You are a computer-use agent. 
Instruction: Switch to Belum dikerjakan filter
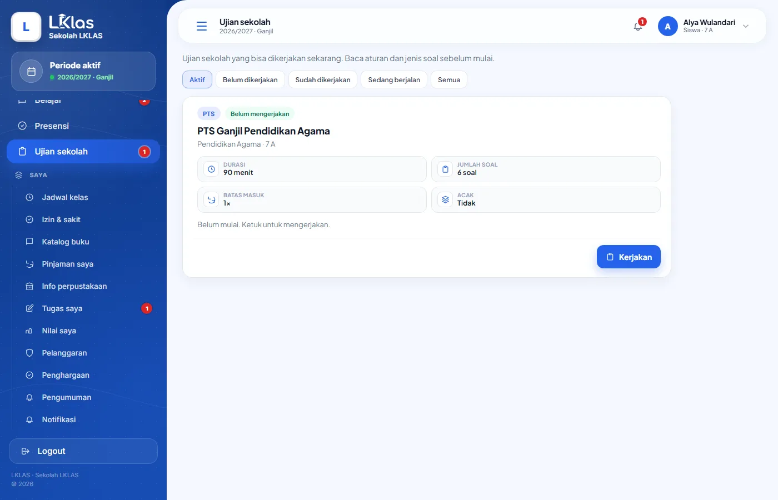[250, 79]
